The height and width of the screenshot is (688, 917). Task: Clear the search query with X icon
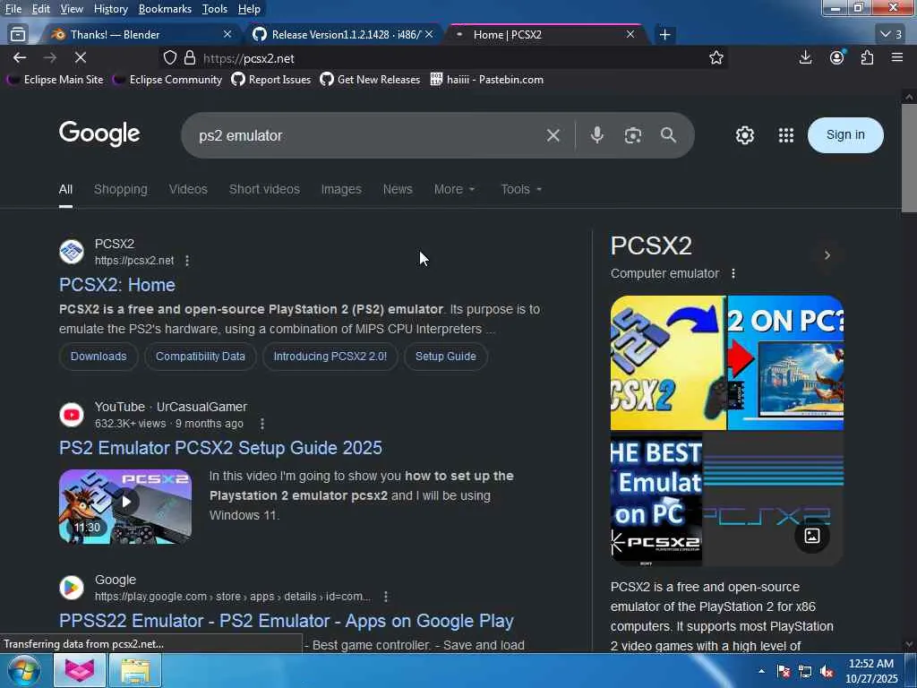[553, 135]
